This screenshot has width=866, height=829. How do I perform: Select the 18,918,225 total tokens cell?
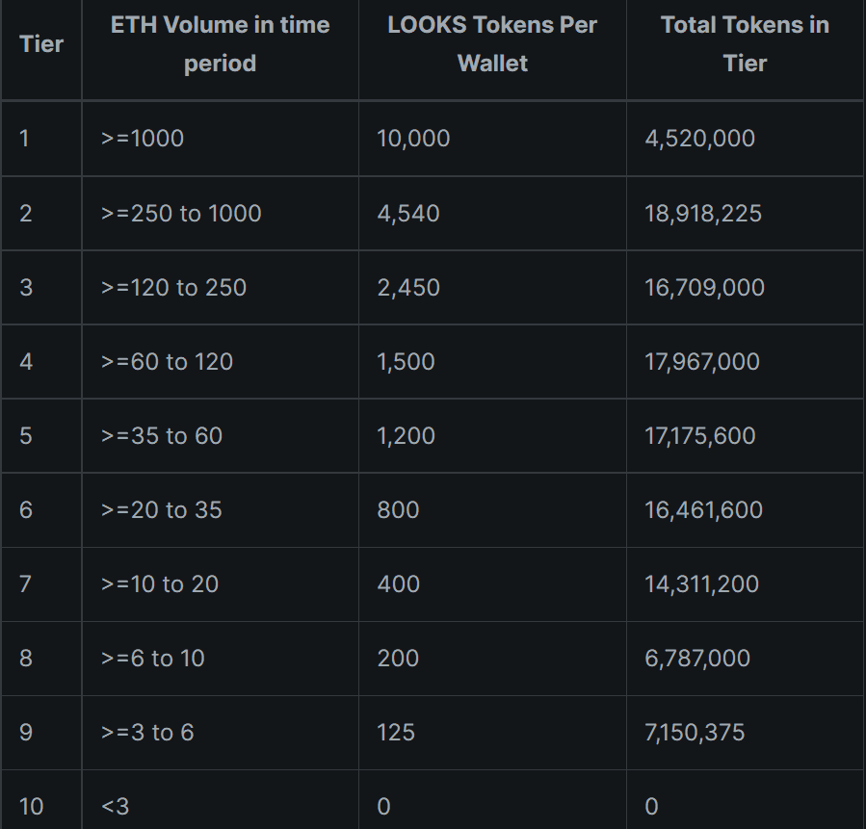pos(703,213)
